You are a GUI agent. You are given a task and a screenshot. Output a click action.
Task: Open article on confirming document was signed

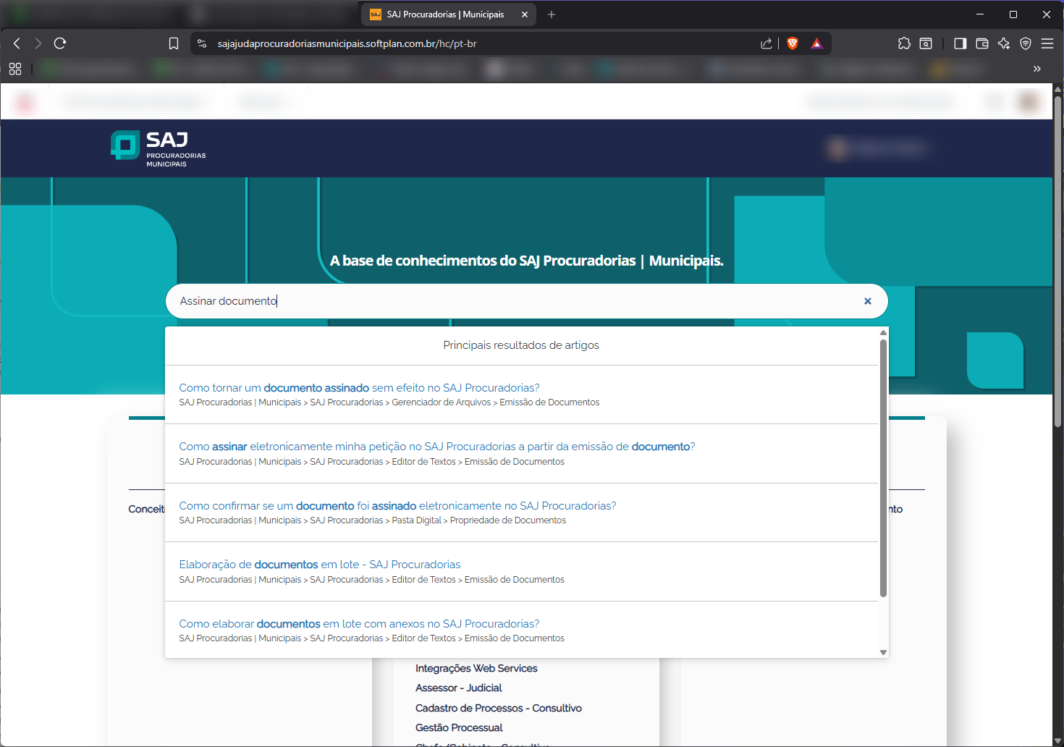point(397,506)
